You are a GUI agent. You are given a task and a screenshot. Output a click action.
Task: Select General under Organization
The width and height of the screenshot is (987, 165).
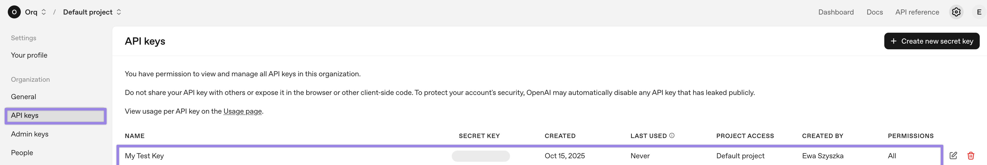(x=23, y=97)
